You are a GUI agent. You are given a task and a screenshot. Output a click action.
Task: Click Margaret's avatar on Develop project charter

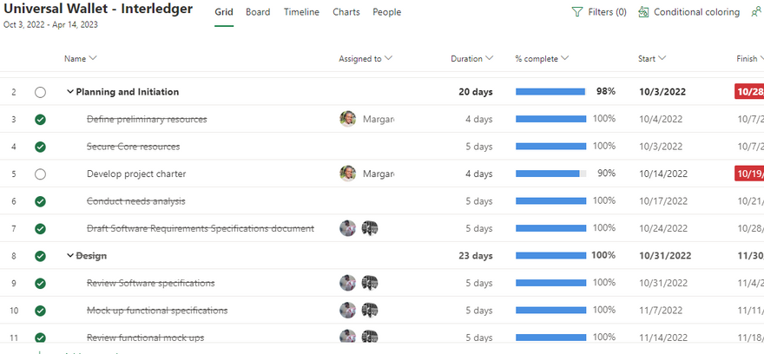point(348,174)
